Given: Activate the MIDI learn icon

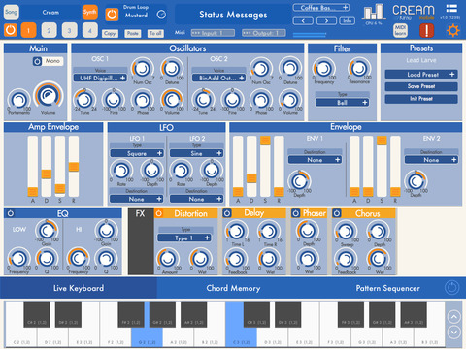Looking at the screenshot, I should pyautogui.click(x=400, y=31).
